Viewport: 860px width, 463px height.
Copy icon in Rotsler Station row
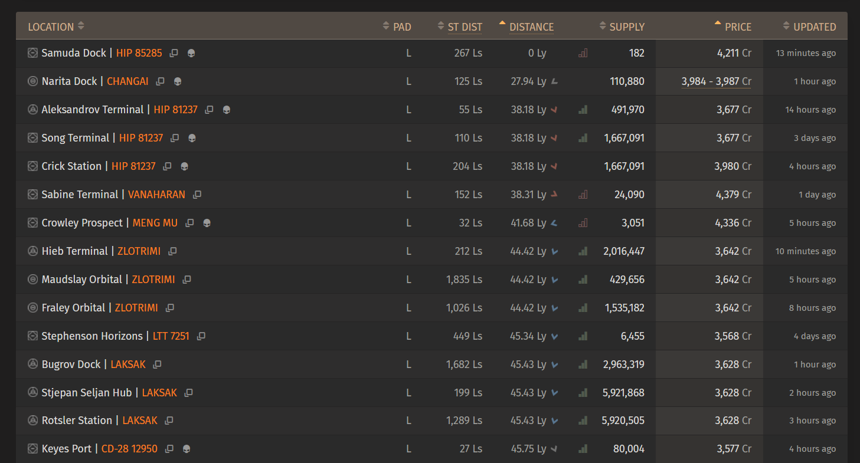coord(169,421)
